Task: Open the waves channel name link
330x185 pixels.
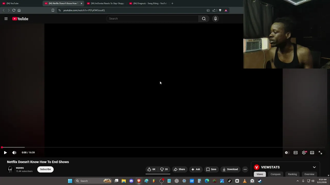Action: pos(20,168)
